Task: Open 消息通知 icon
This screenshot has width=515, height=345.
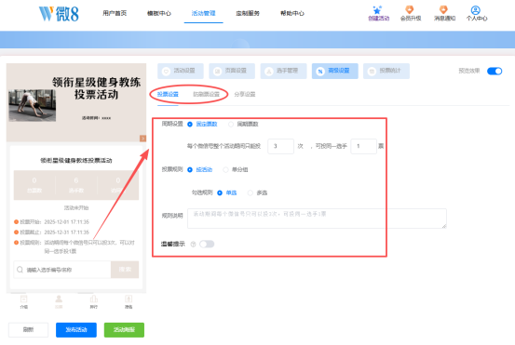Action: 443,9
